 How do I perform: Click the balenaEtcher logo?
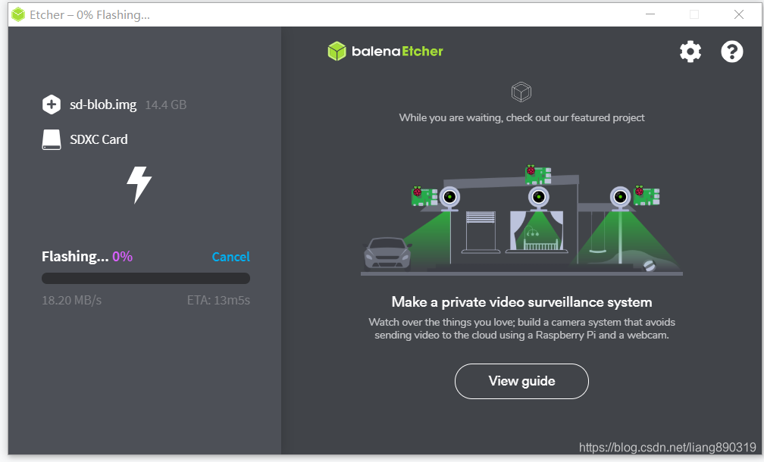pyautogui.click(x=385, y=51)
